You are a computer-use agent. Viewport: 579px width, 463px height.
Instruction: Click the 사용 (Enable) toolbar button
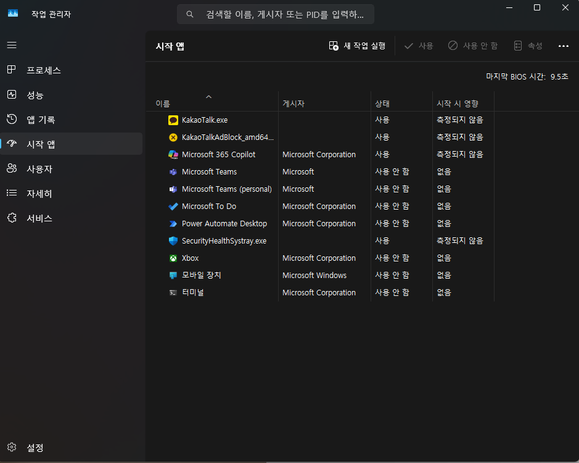419,46
